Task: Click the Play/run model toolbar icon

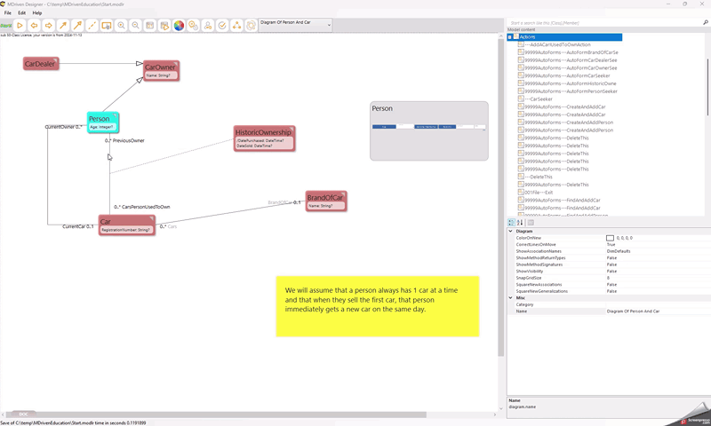Action: pyautogui.click(x=20, y=25)
